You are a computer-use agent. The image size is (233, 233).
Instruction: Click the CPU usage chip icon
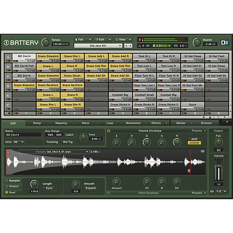176,45
